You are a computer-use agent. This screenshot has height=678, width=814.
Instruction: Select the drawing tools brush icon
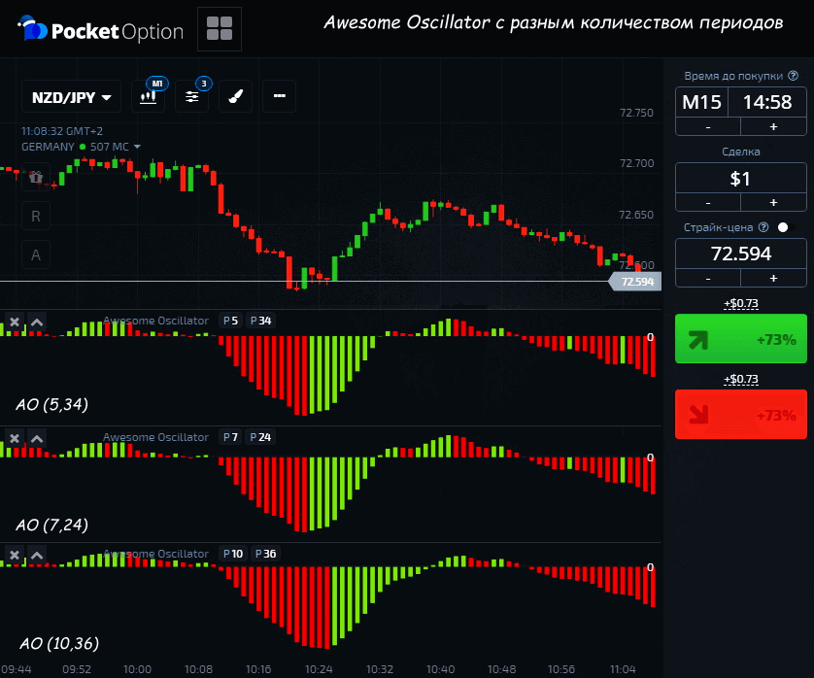[x=235, y=96]
